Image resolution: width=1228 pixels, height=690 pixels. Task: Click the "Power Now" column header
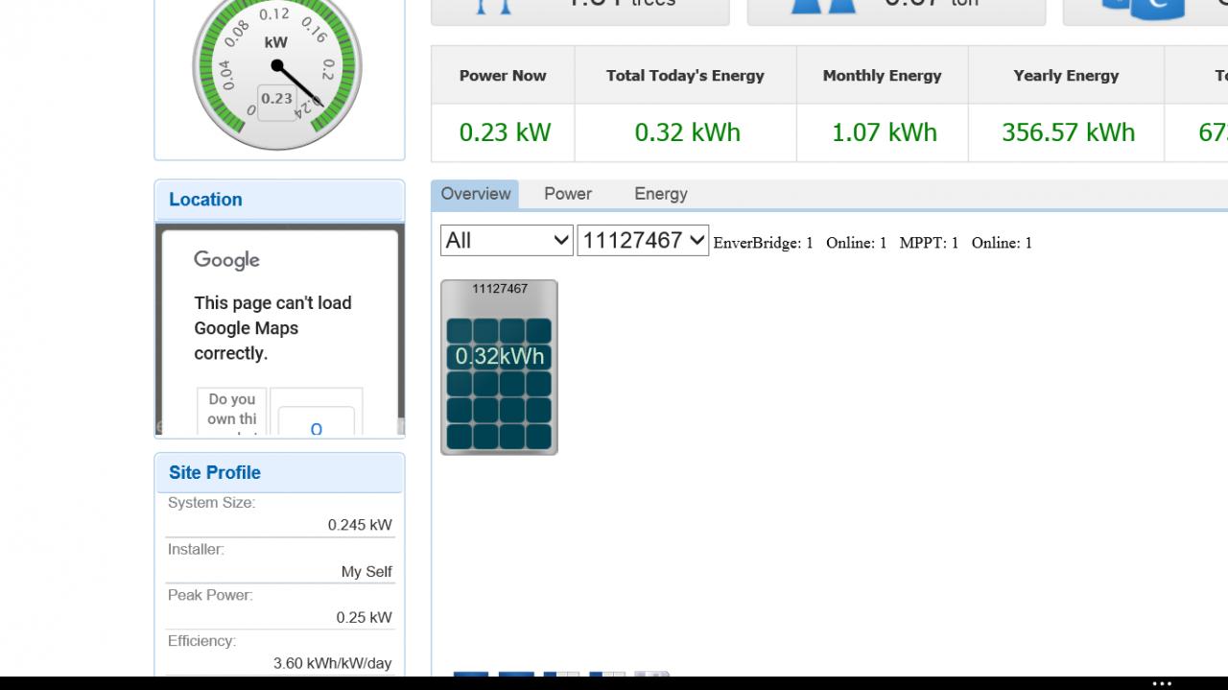tap(503, 76)
